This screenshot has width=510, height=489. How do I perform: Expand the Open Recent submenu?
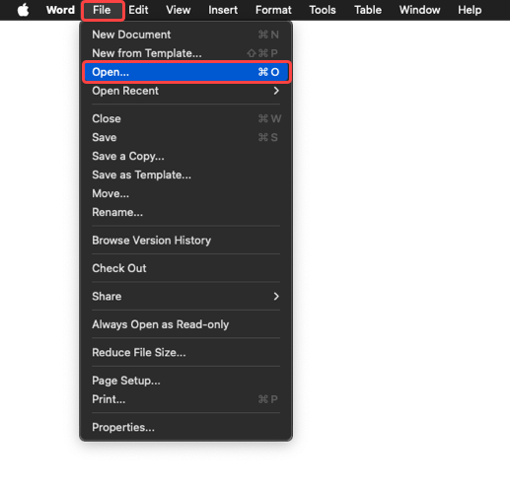(x=185, y=91)
